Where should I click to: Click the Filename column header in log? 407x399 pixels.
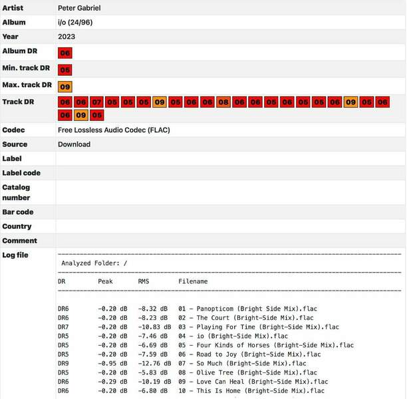pos(193,281)
